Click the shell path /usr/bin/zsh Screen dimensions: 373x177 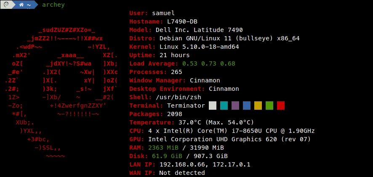[x=179, y=97]
